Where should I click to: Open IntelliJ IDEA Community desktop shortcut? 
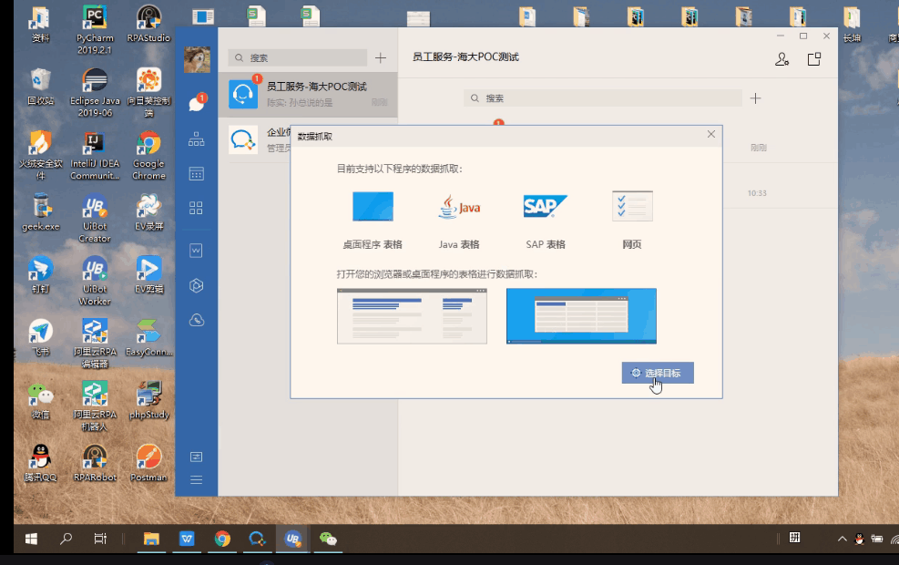coord(95,156)
